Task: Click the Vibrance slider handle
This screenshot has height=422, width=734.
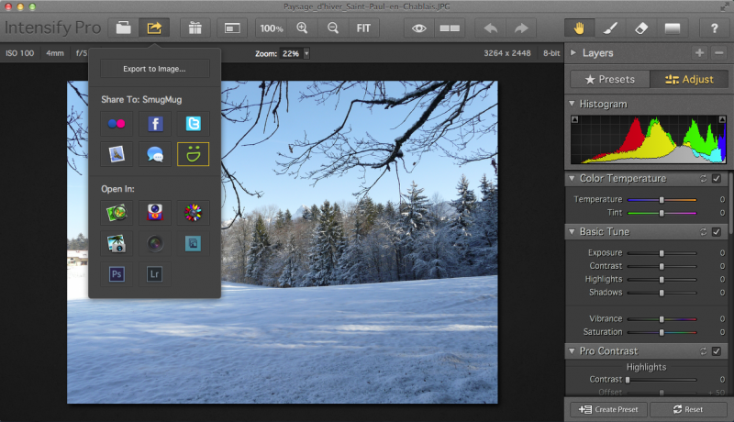Action: click(662, 319)
